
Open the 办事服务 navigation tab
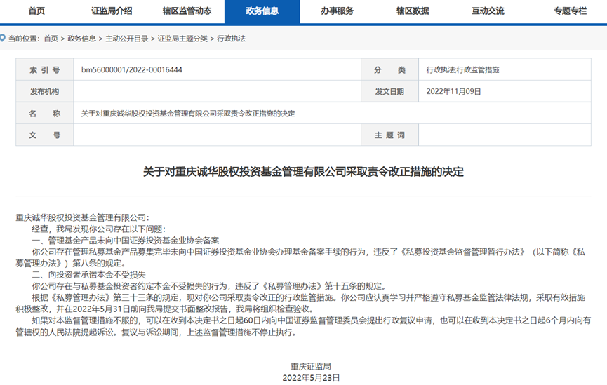(337, 11)
